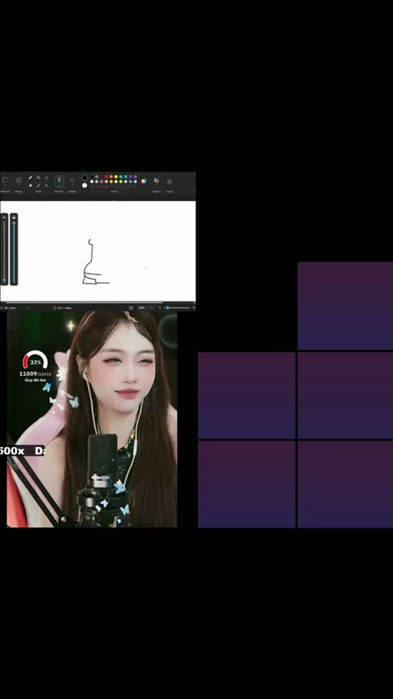393x699 pixels.
Task: Click the fit-to-window icon in status bar
Action: pyautogui.click(x=131, y=308)
